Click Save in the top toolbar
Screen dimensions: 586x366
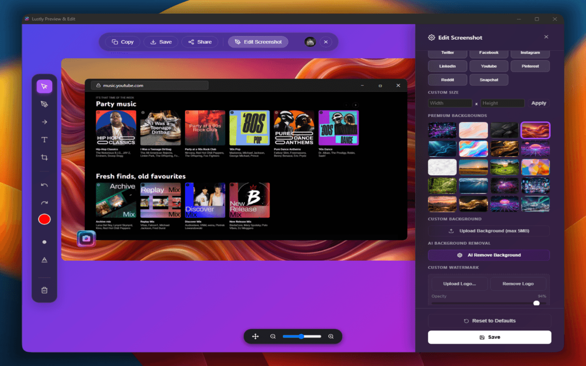[161, 42]
